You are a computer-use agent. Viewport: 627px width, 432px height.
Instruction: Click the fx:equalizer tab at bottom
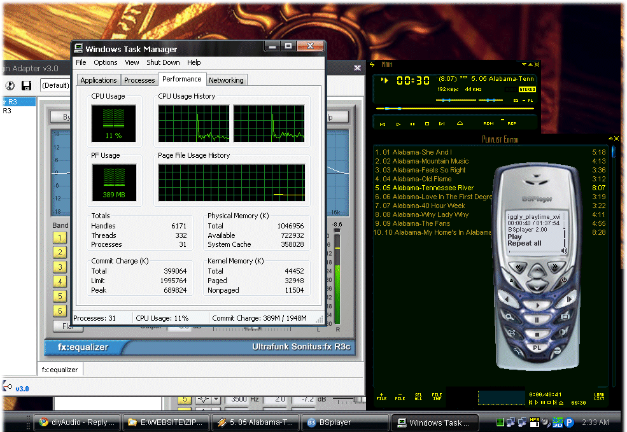coord(60,370)
